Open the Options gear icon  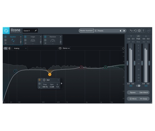pos(139,31)
